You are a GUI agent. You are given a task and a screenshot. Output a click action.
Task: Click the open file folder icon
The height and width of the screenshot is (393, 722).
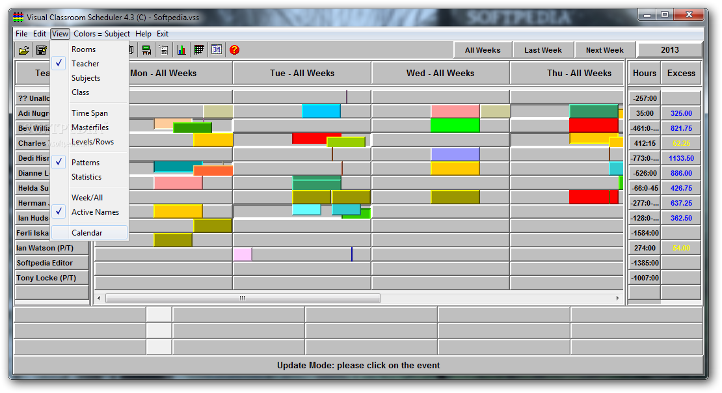click(x=24, y=50)
